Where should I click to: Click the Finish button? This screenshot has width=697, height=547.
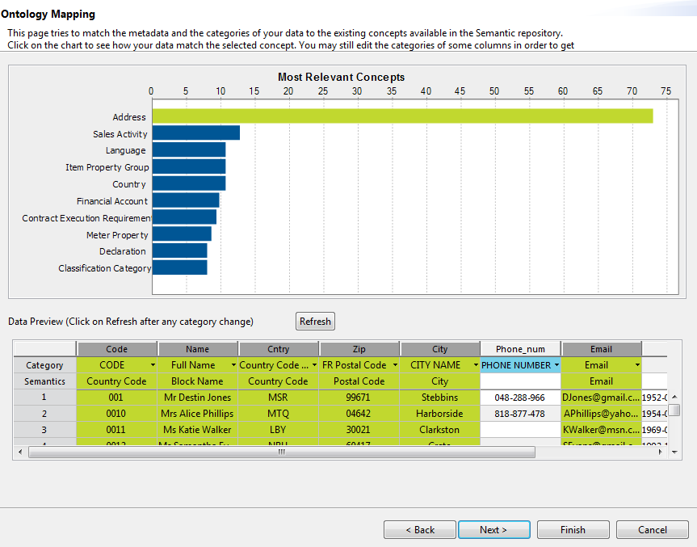point(573,530)
